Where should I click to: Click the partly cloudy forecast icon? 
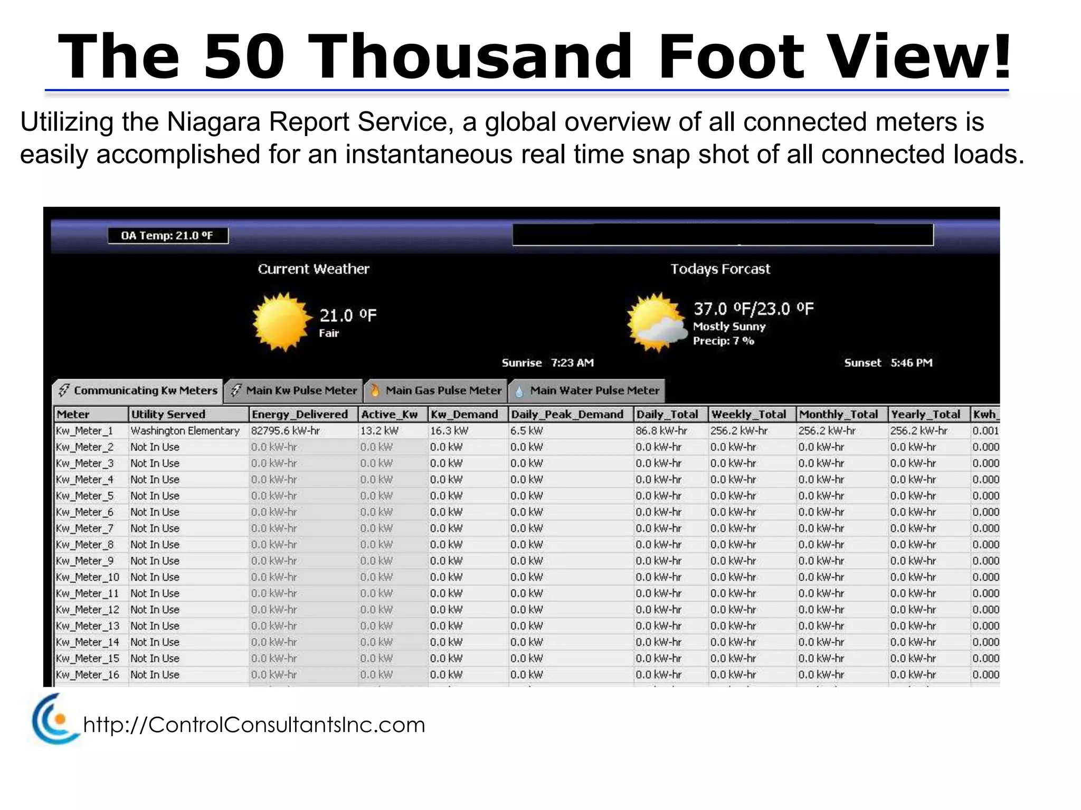pos(657,323)
